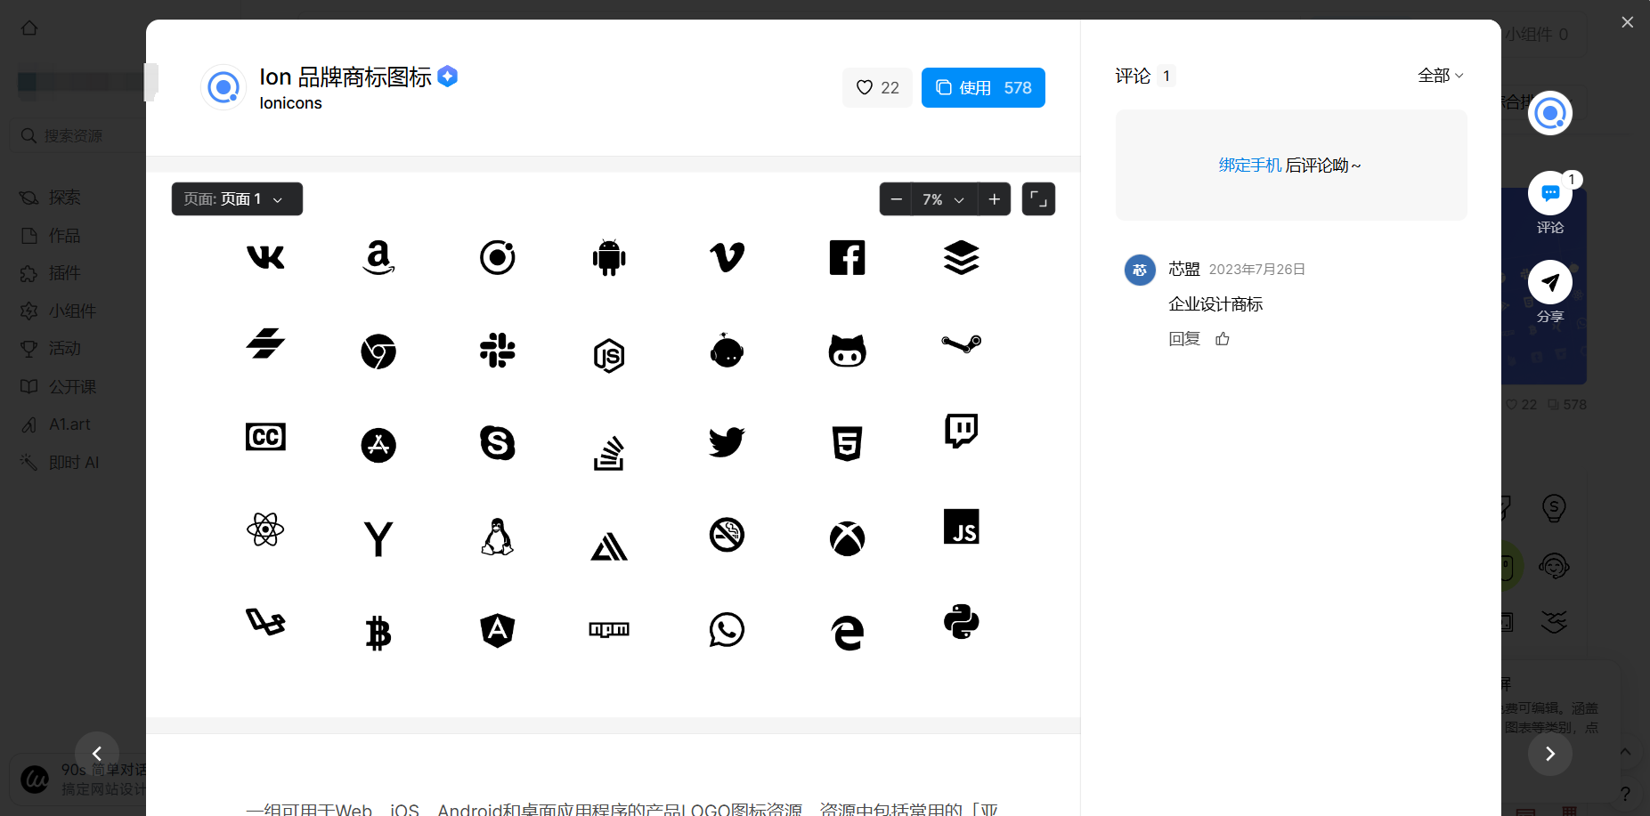Enter fullscreen preview mode
The image size is (1650, 816).
click(1038, 199)
